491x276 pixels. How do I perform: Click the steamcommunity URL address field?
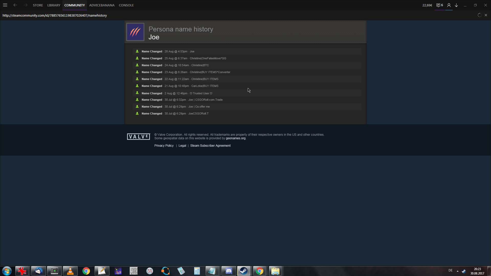[x=55, y=15]
